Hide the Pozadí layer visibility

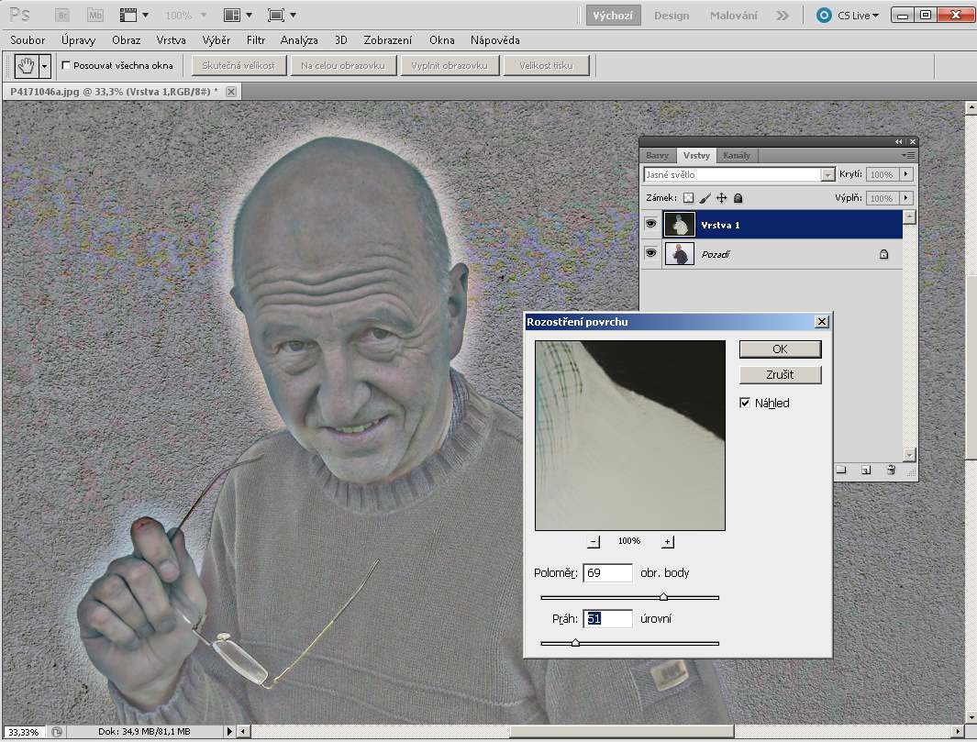pos(650,254)
